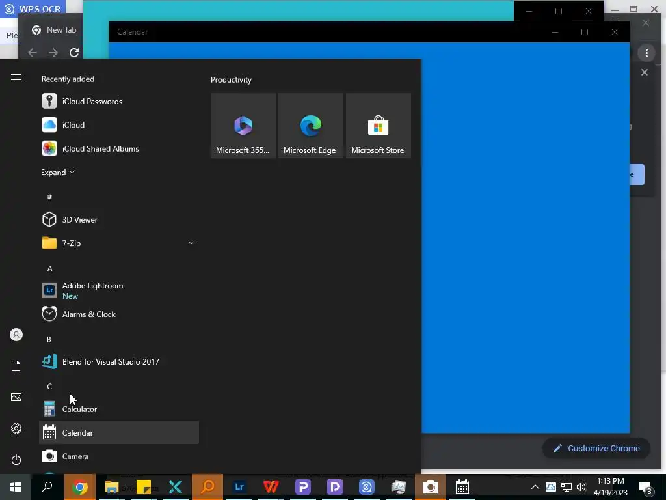This screenshot has height=500, width=666.
Task: Open iCloud Passwords from Recently added
Action: point(119,101)
